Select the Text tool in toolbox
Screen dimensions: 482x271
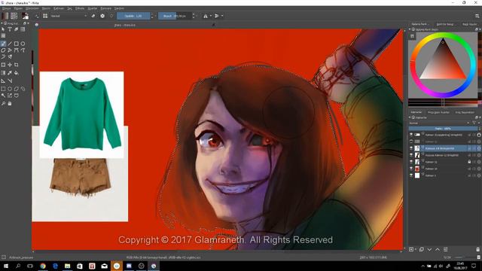(10, 29)
